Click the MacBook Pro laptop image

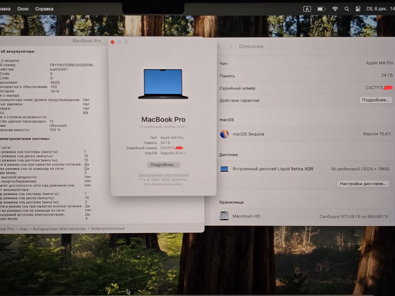(163, 84)
